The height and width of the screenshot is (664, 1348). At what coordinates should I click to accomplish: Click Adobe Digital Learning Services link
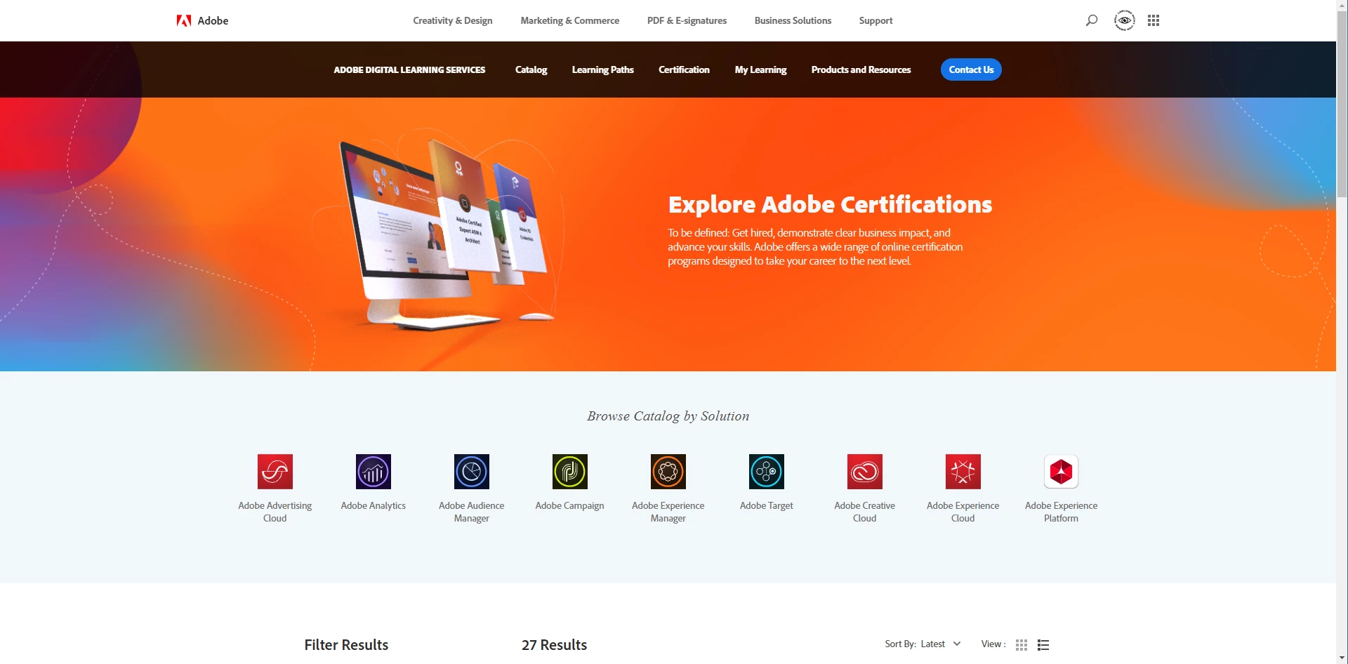[409, 69]
